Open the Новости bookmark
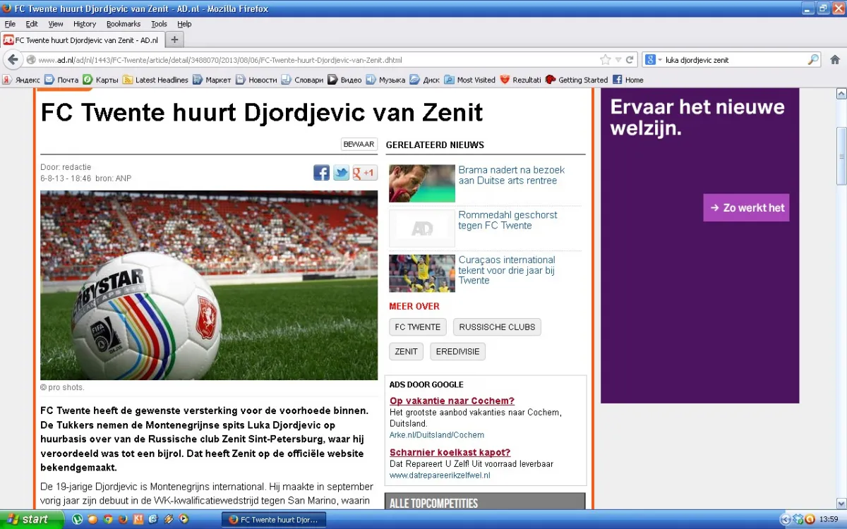 click(x=256, y=80)
